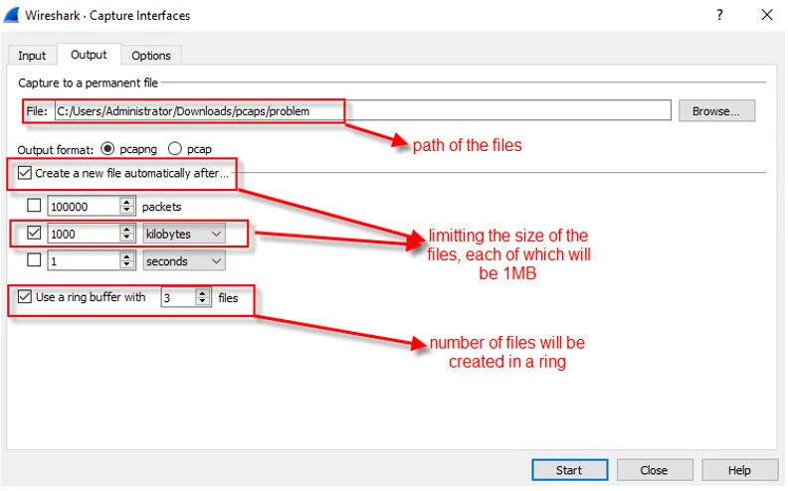Click the title bar help question mark
788x491 pixels.
tap(718, 15)
